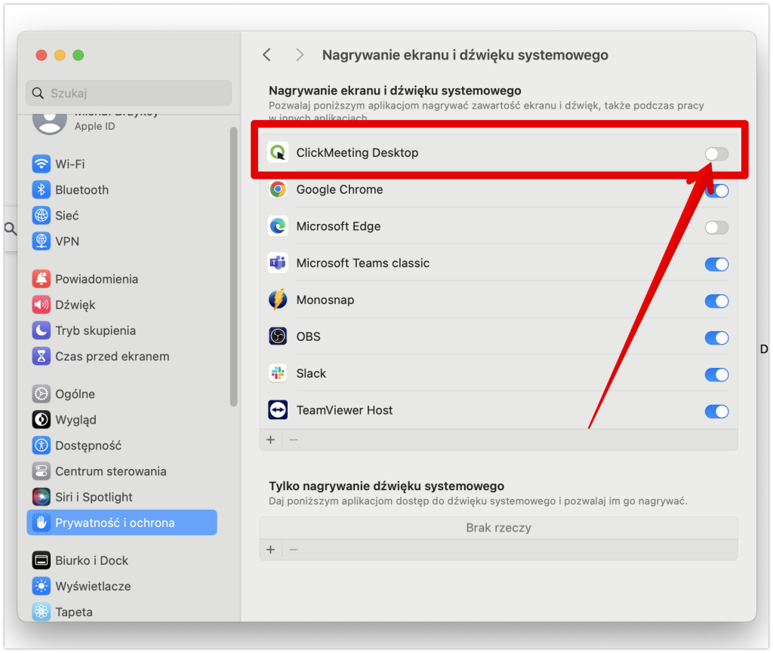Select the Tapeta sidebar label
This screenshot has height=653, width=773.
pyautogui.click(x=74, y=612)
